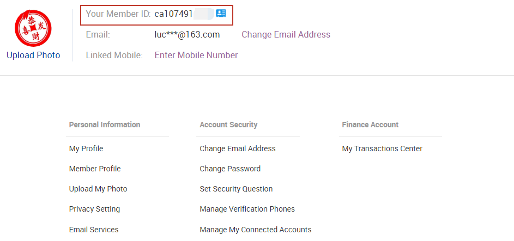This screenshot has width=514, height=241.
Task: Open Set Security Question
Action: click(236, 189)
